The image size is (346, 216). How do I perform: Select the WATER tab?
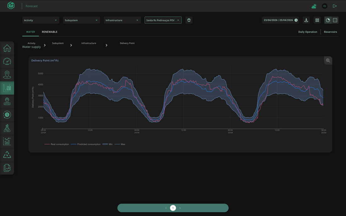(x=31, y=32)
